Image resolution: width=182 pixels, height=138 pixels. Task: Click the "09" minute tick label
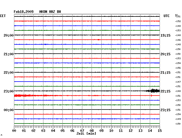[101, 131]
